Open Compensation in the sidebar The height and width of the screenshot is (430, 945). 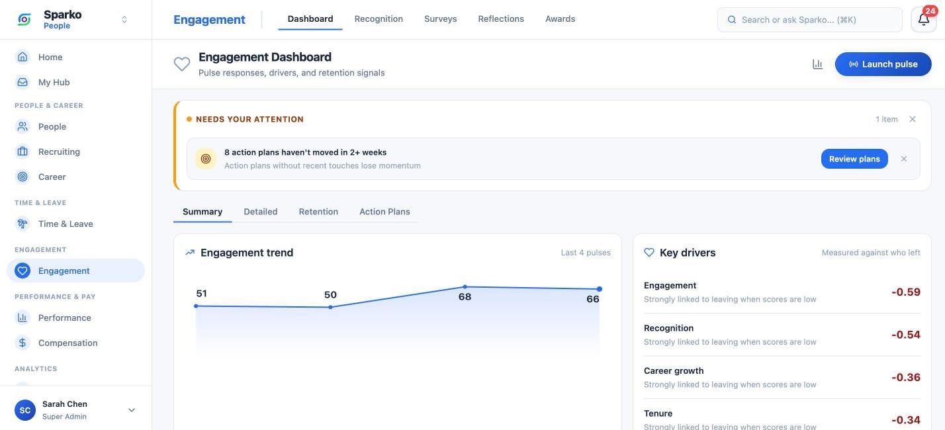[x=75, y=343]
